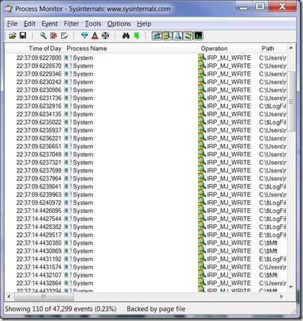Click the Include Process target icon
303x321 pixels.
105,36
